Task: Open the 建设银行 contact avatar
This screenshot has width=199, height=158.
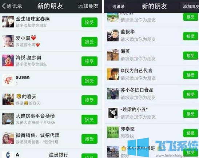Action: click(8, 155)
